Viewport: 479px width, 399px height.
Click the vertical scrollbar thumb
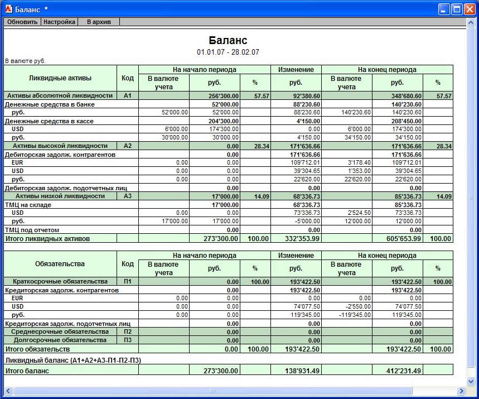tap(471, 197)
